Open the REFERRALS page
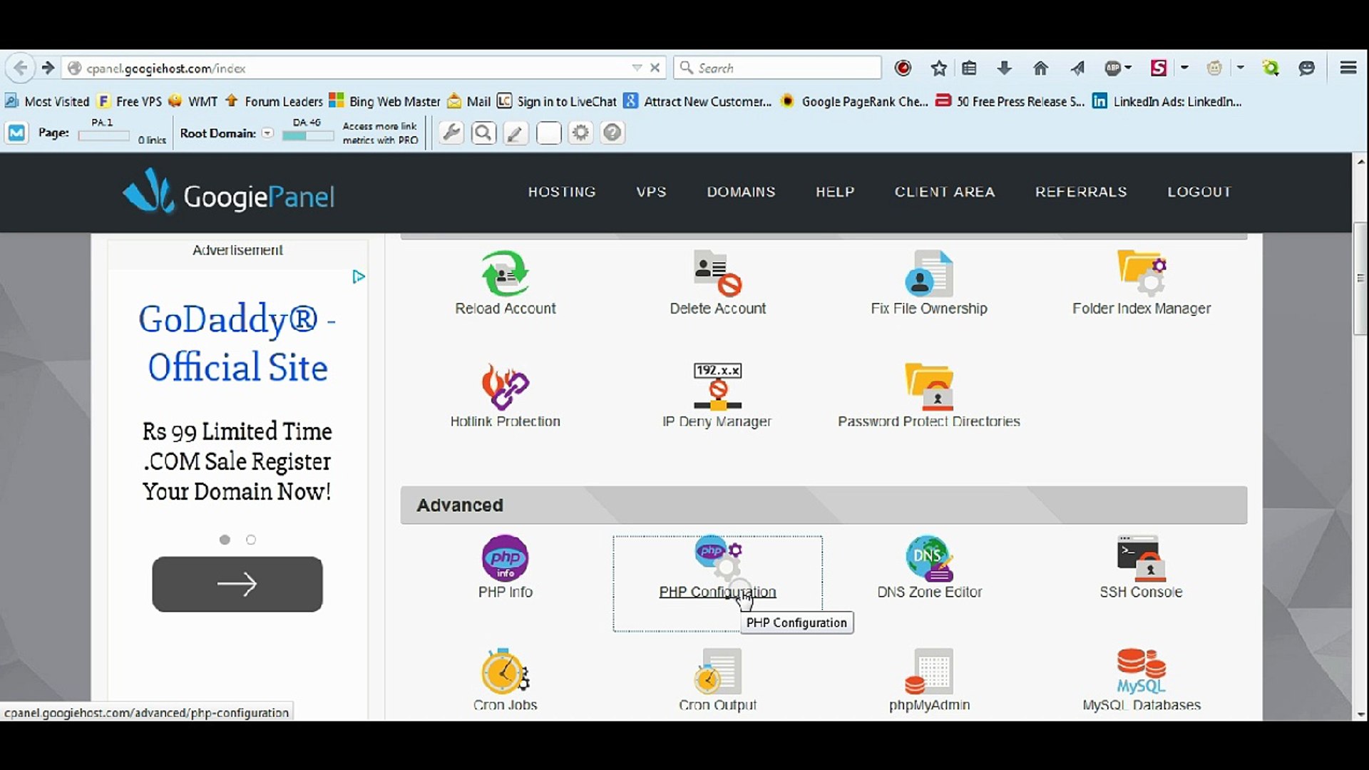1369x770 pixels. point(1081,192)
